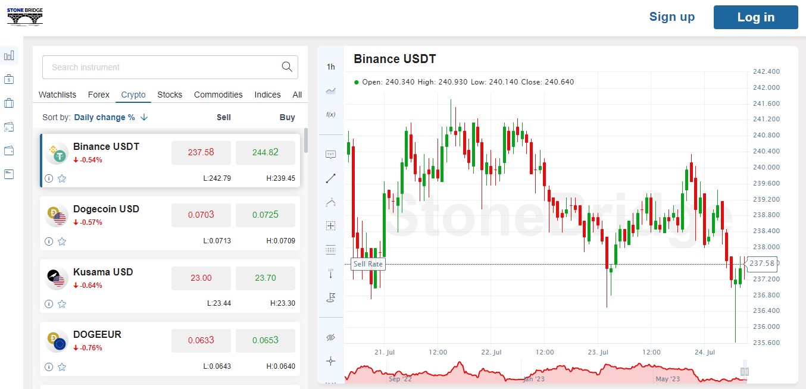Click the Binance USDT chart title
This screenshot has width=806, height=389.
(395, 59)
